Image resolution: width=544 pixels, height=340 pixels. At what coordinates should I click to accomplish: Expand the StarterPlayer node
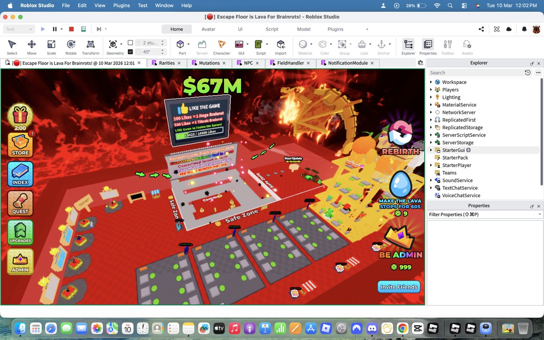[x=431, y=165]
